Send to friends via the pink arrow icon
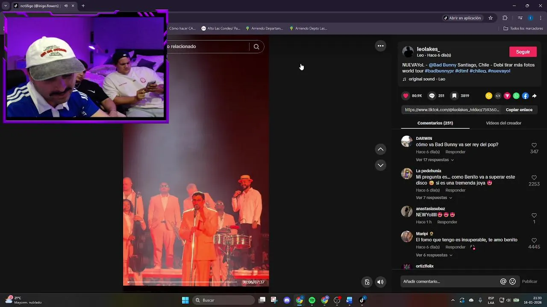Image resolution: width=547 pixels, height=307 pixels. point(507,96)
